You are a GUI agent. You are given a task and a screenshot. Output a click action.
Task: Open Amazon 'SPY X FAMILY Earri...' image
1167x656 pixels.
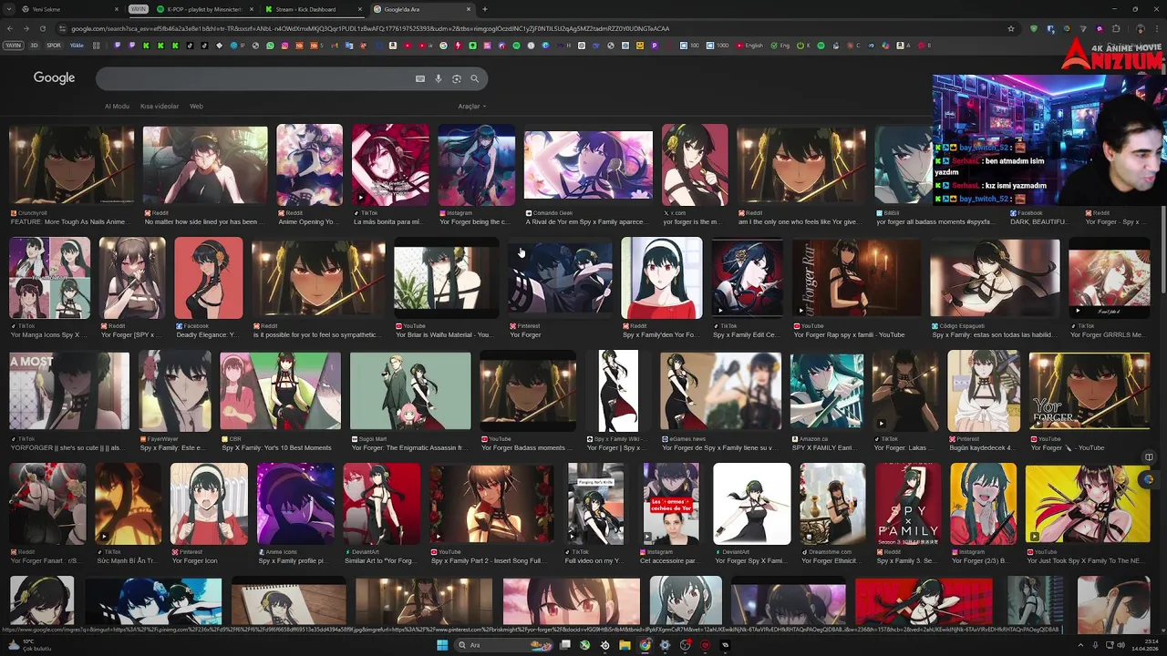coord(827,391)
